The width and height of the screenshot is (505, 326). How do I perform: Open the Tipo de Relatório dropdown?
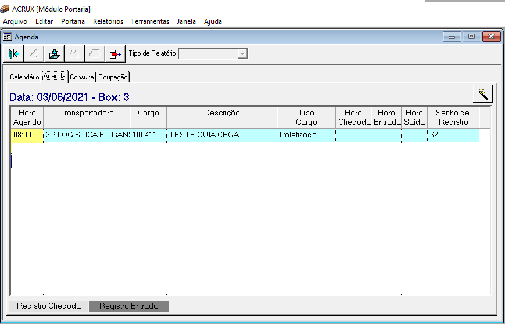point(242,54)
